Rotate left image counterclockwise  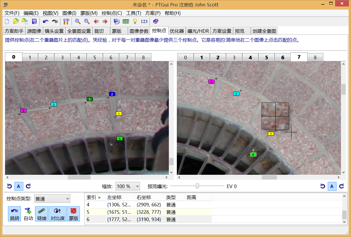coord(9,186)
